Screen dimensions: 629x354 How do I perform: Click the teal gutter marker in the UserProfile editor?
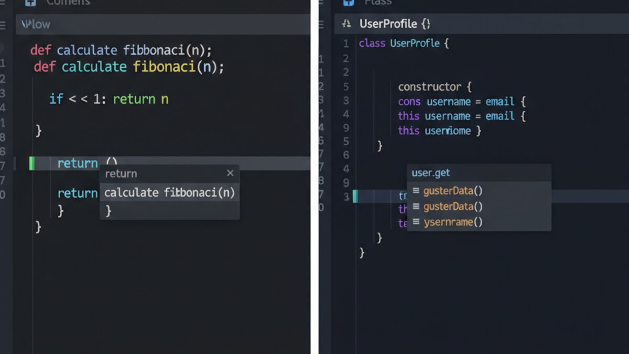(x=355, y=196)
